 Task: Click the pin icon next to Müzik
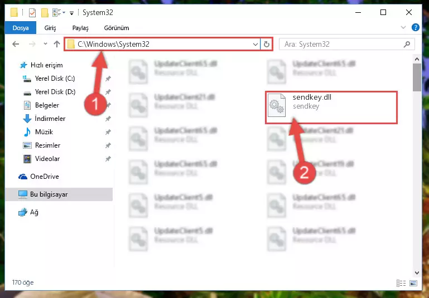[x=108, y=132]
